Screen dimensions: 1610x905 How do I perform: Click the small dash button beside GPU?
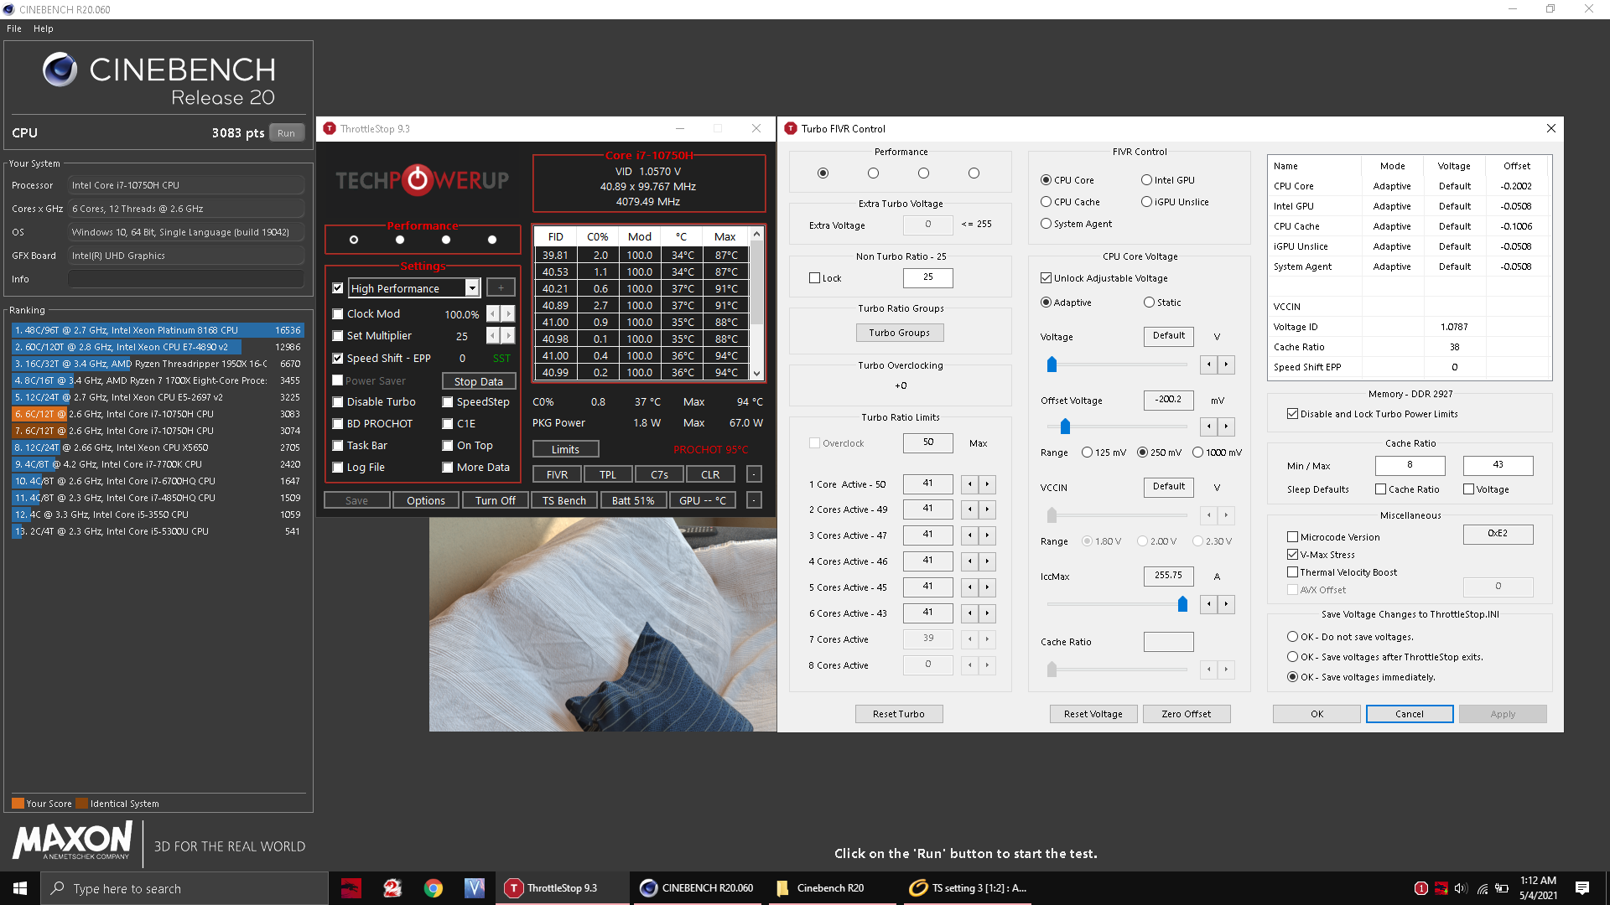click(x=754, y=500)
